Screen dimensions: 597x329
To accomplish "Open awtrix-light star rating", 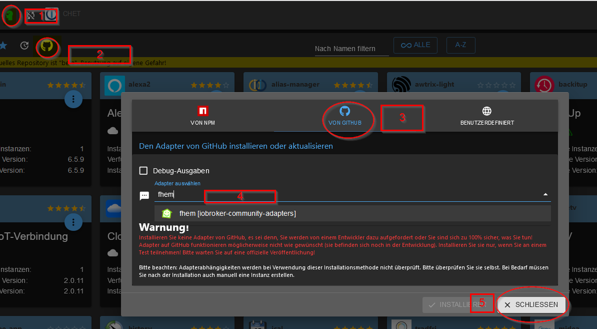I will pyautogui.click(x=496, y=85).
